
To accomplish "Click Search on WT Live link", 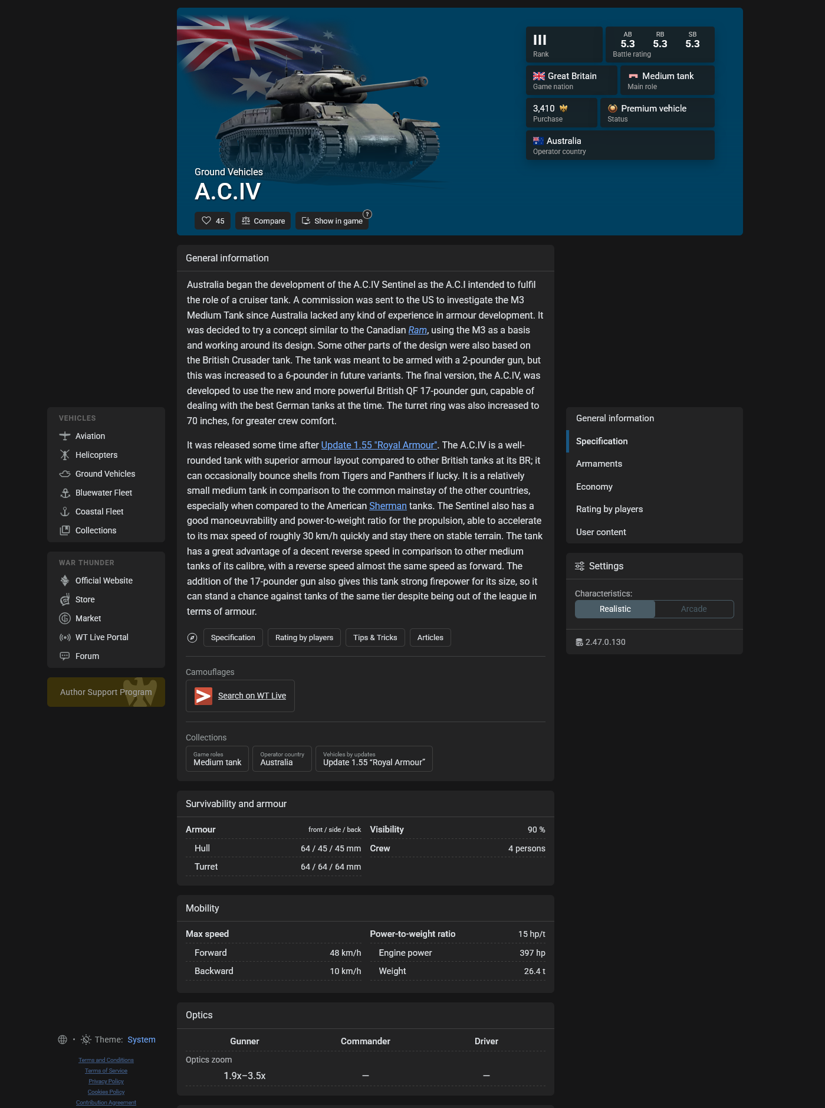I will point(252,696).
